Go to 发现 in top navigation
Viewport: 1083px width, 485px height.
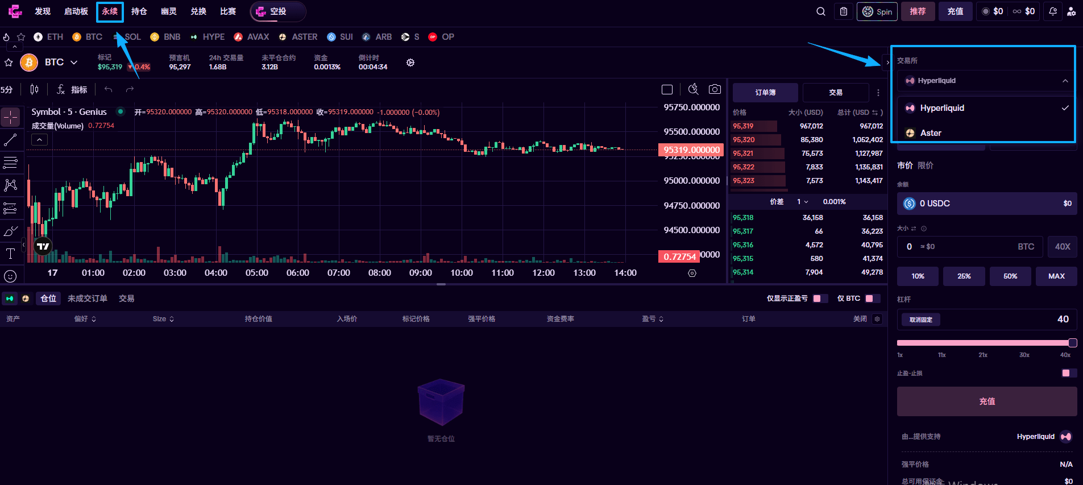pos(43,11)
